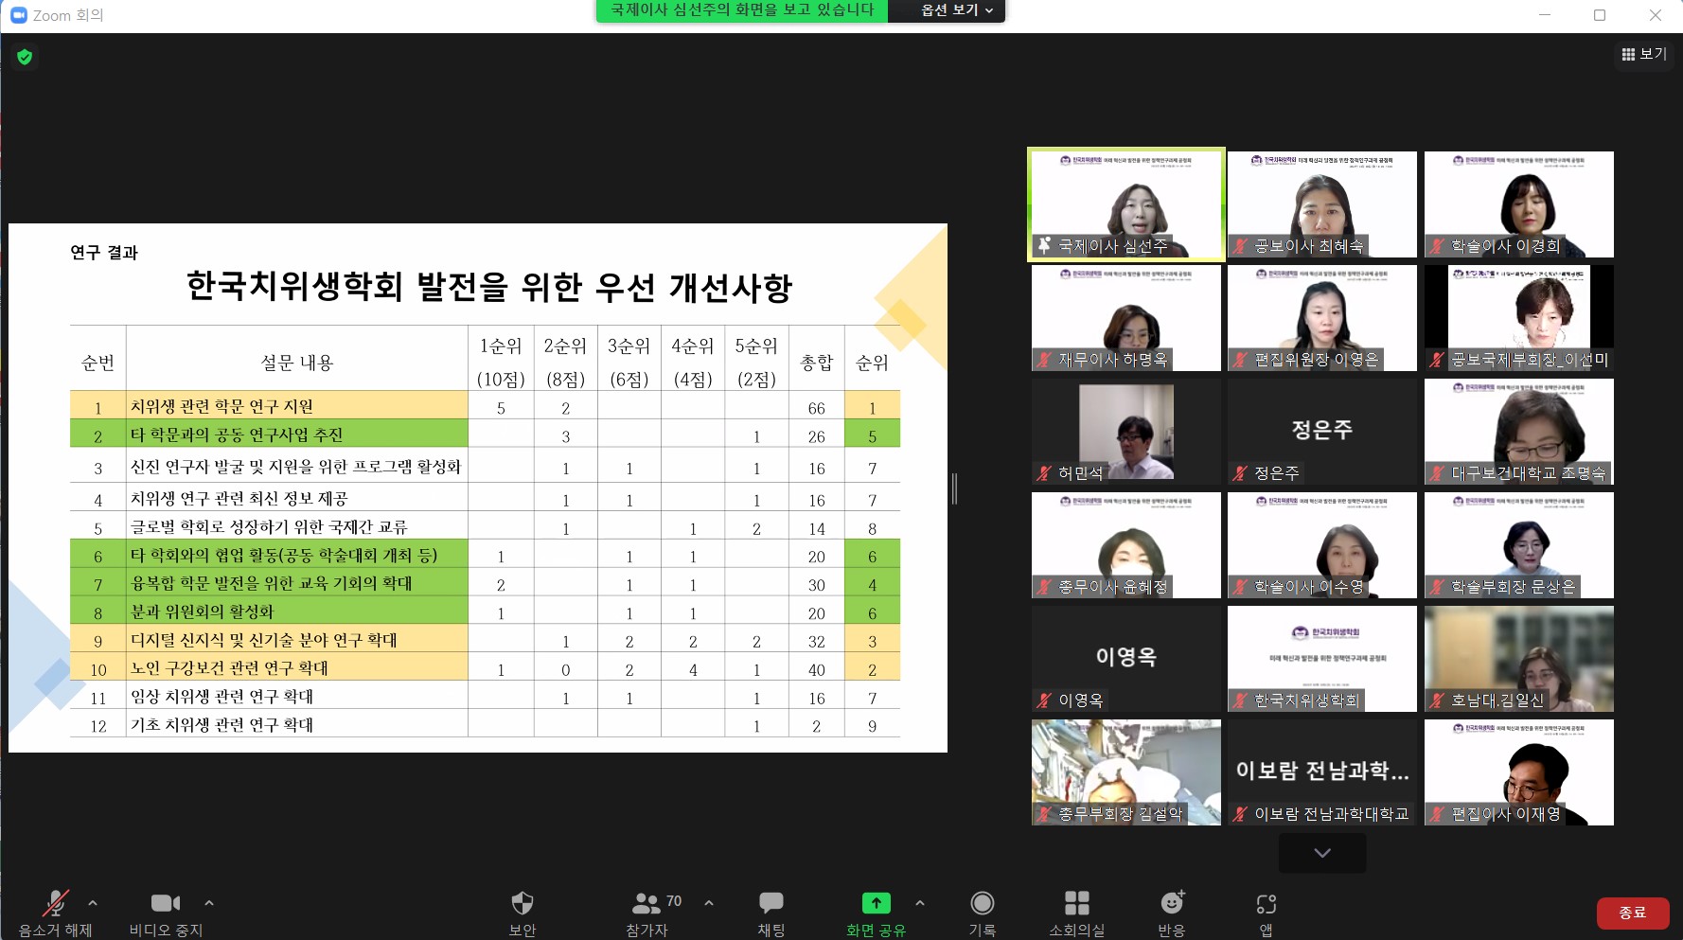The width and height of the screenshot is (1683, 940).
Task: Open the Apps (앱) icon
Action: pyautogui.click(x=1266, y=903)
